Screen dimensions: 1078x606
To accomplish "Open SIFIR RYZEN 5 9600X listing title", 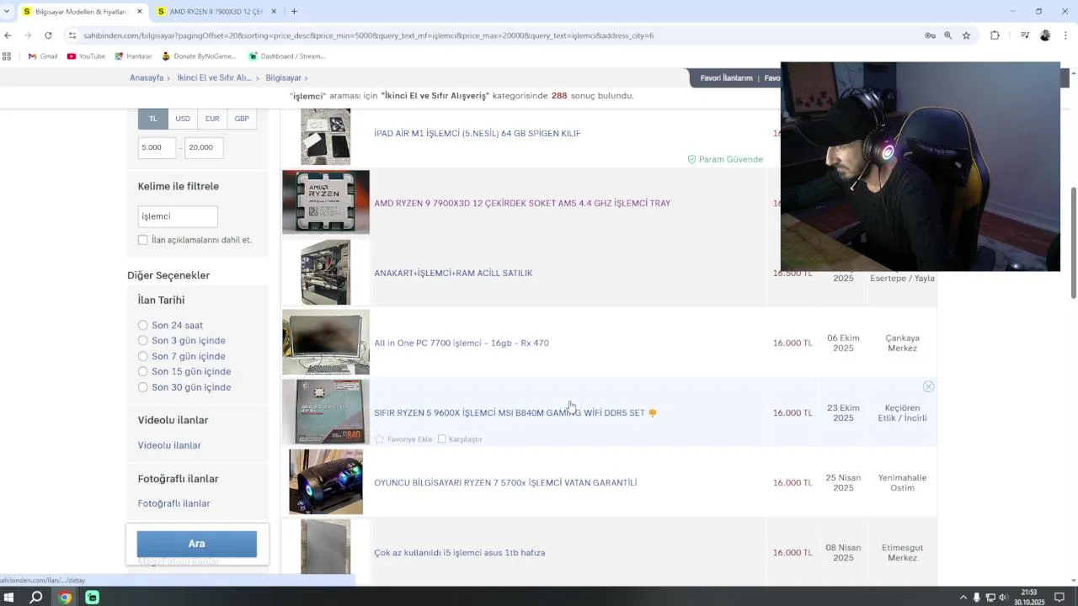I will (x=510, y=412).
